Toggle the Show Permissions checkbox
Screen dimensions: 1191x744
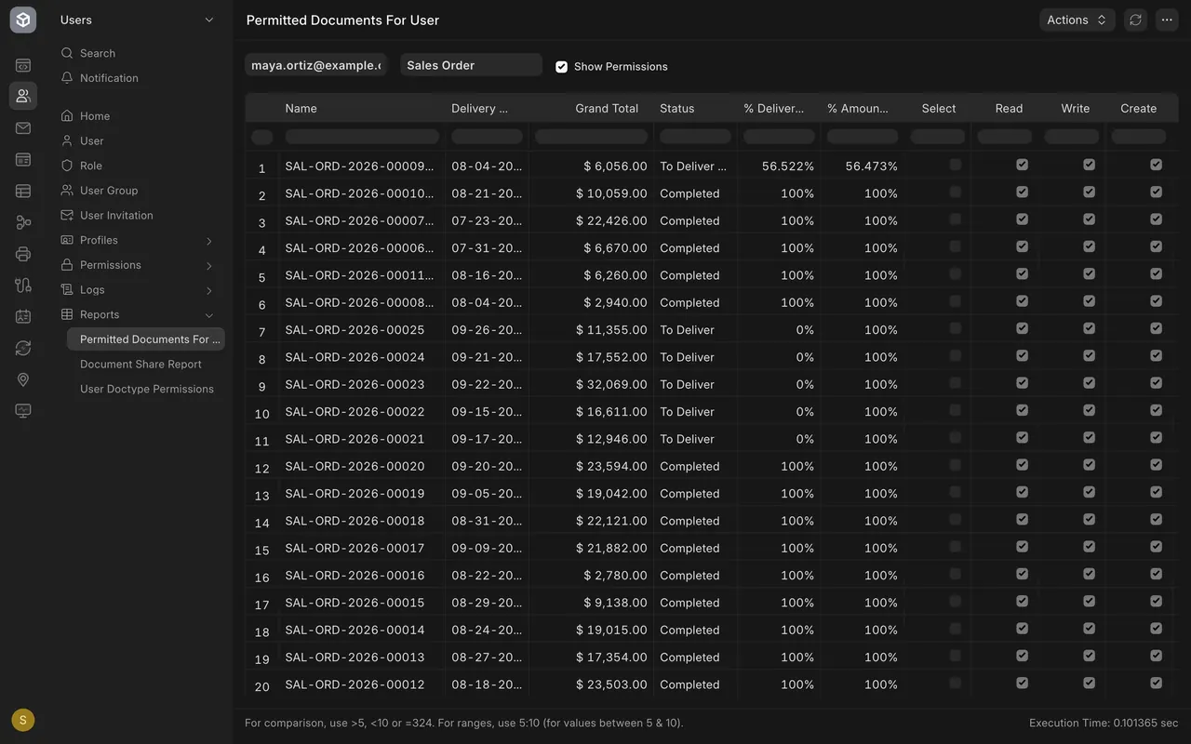[561, 67]
